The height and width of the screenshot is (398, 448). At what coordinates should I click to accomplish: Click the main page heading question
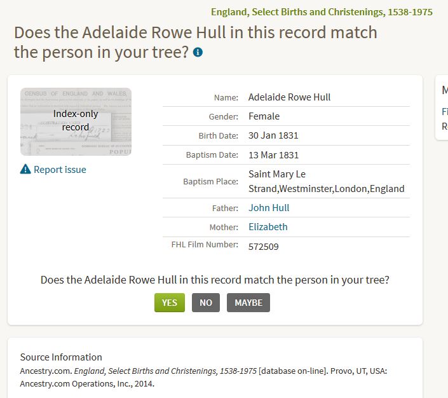tap(195, 42)
